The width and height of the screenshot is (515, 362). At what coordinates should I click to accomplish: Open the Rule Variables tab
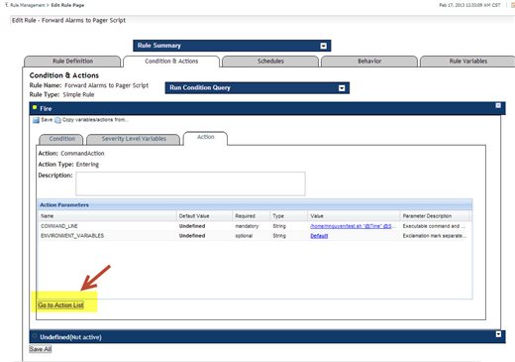pyautogui.click(x=467, y=61)
